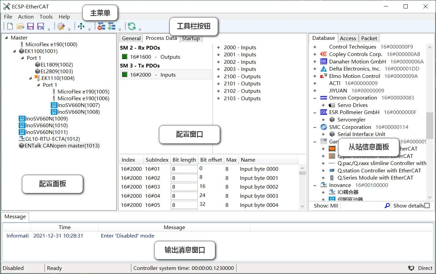Select MicroFlex e190(1006) in tree
The width and height of the screenshot is (436, 274).
pyautogui.click(x=83, y=99)
